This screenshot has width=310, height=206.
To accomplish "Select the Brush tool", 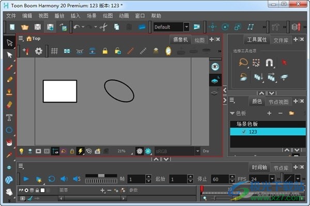I will pos(9,67).
